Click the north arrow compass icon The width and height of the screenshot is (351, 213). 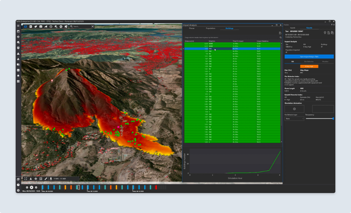pyautogui.click(x=31, y=179)
